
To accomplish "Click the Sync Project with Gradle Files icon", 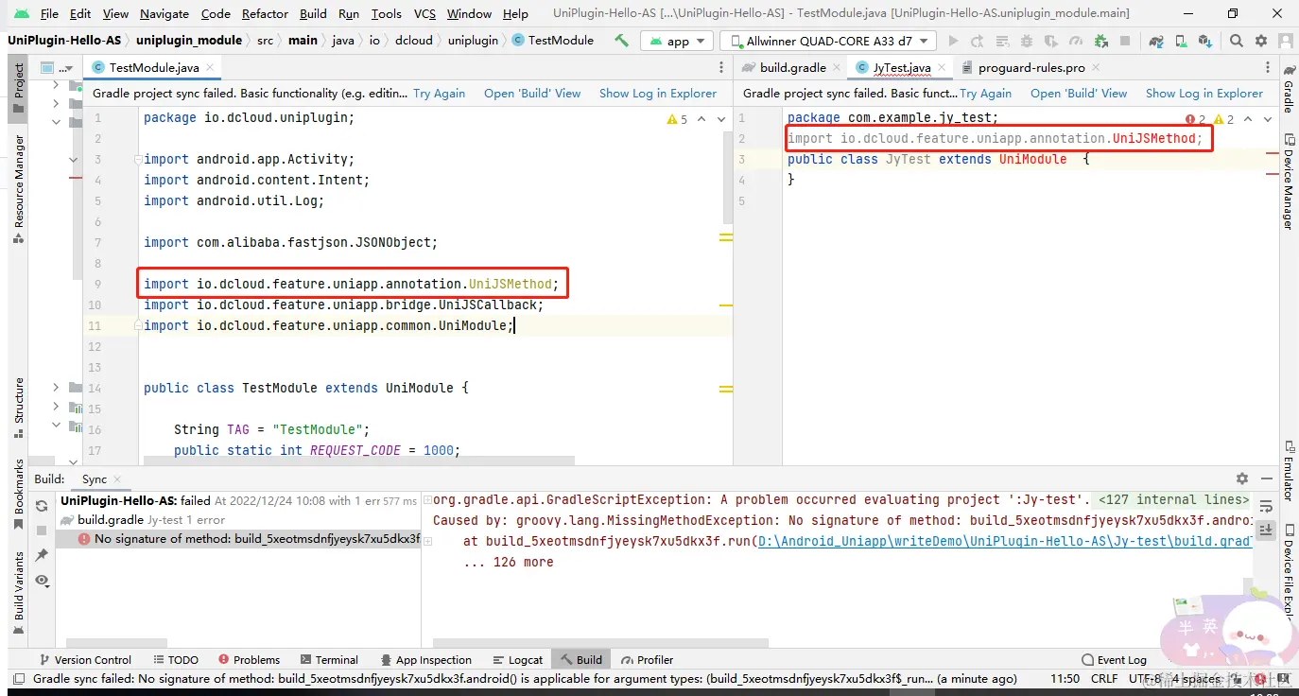I will (x=1156, y=41).
